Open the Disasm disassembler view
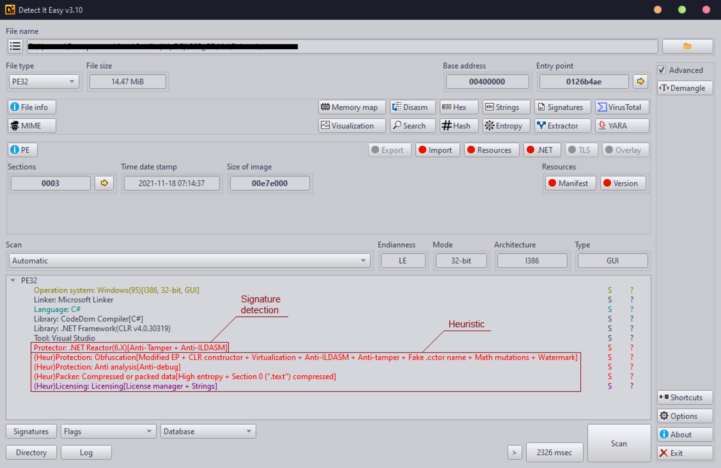This screenshot has width=721, height=468. coord(412,107)
